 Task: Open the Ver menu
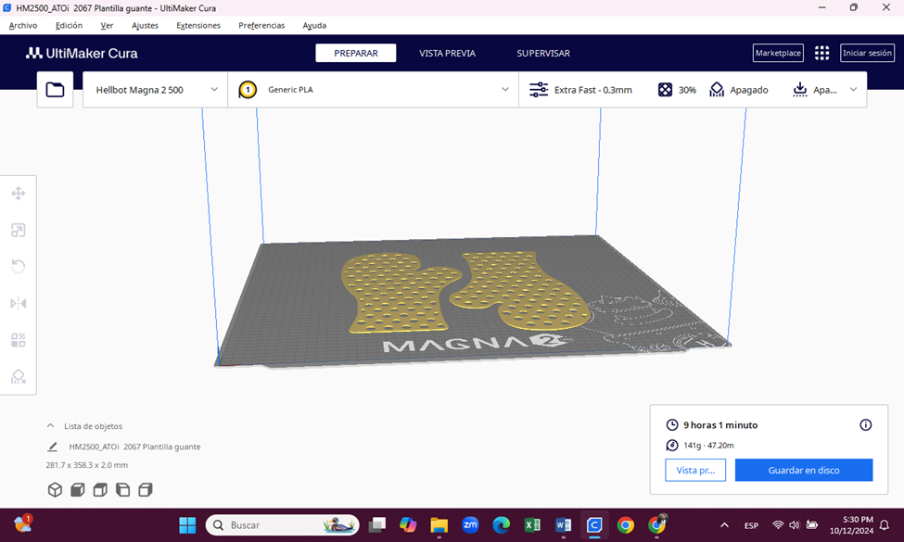pos(107,25)
